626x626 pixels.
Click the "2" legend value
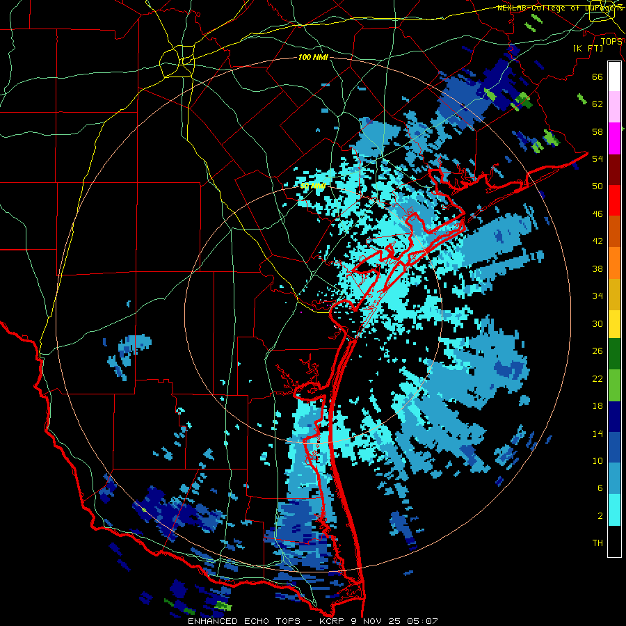click(600, 516)
